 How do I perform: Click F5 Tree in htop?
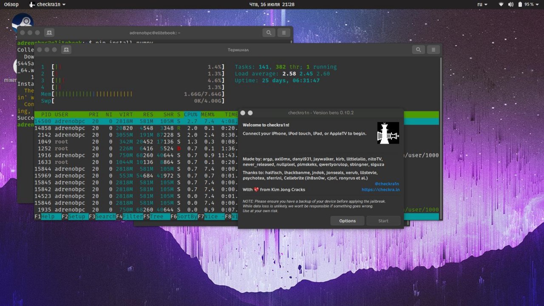point(156,216)
